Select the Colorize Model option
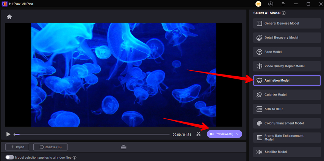Viewport: 324px width, 161px height. 287,95
